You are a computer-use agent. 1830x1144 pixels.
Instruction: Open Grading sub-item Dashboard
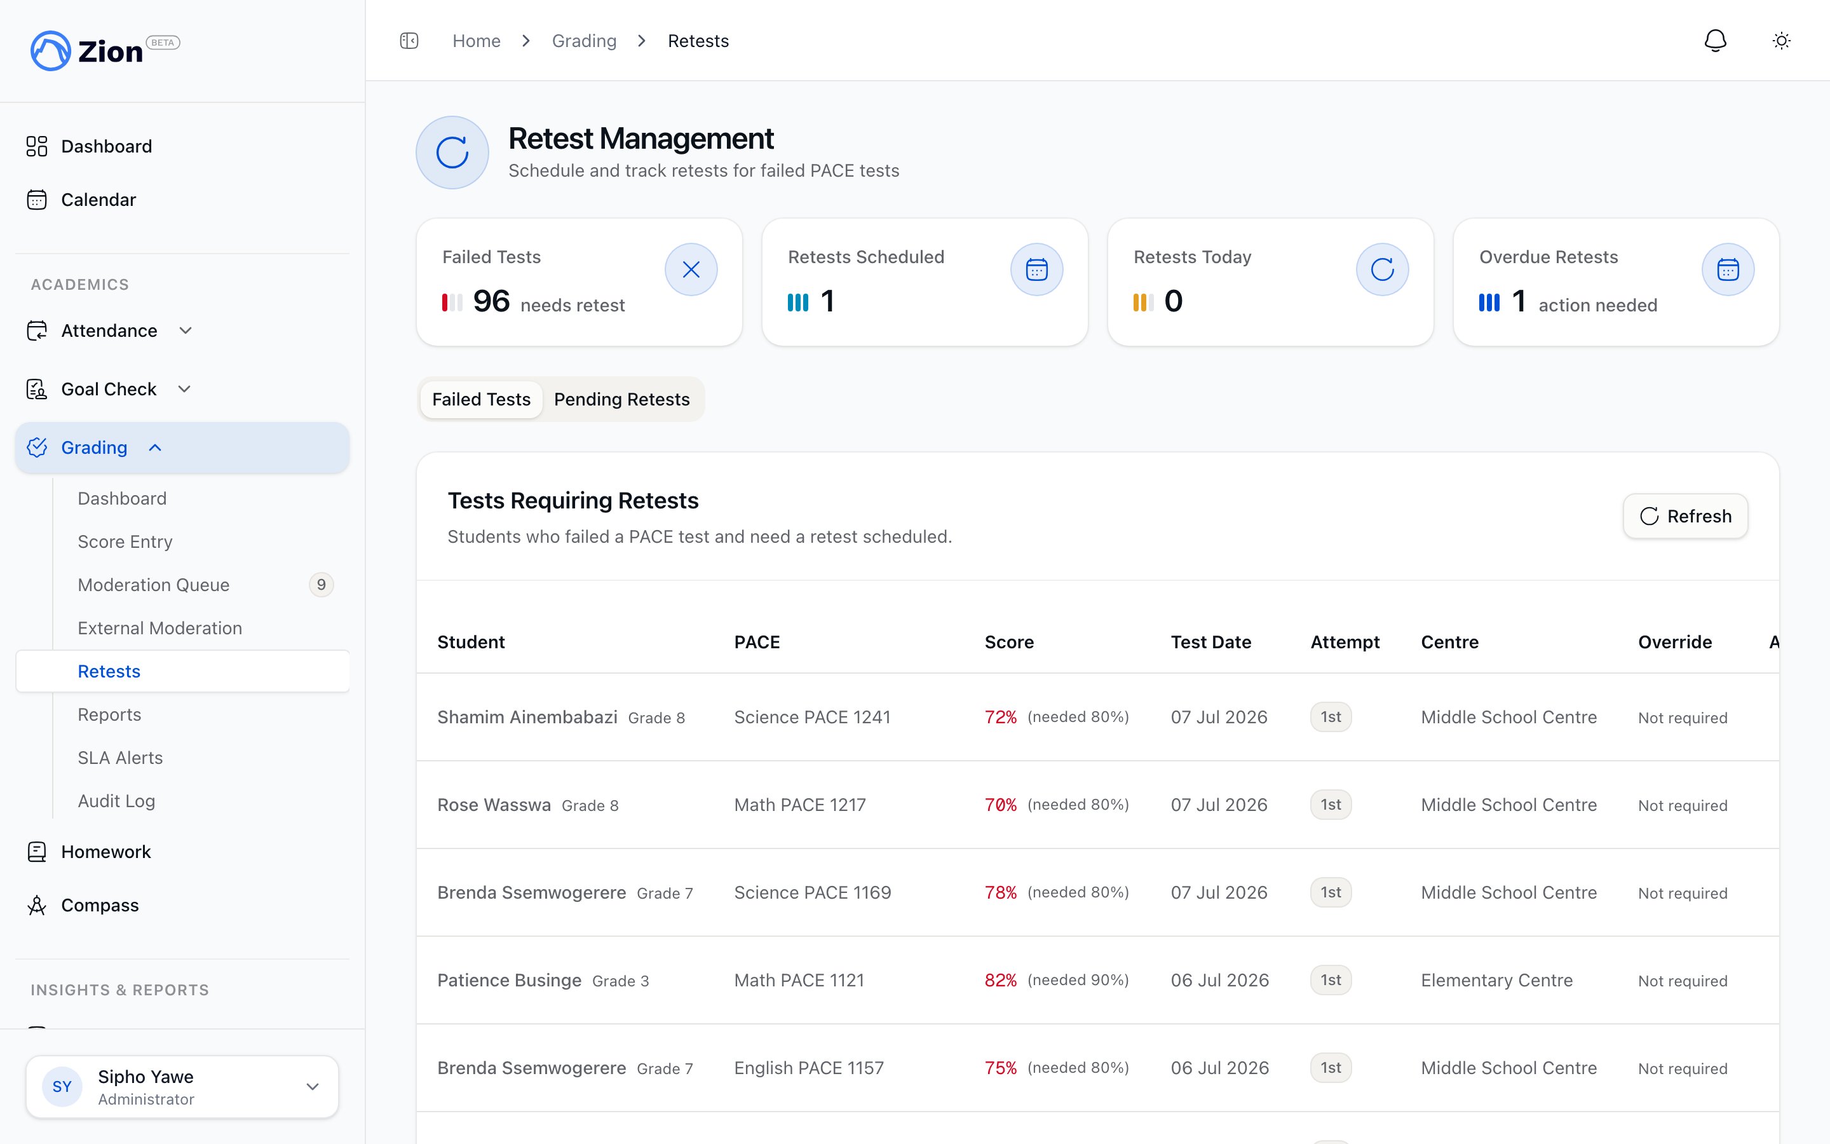point(122,499)
